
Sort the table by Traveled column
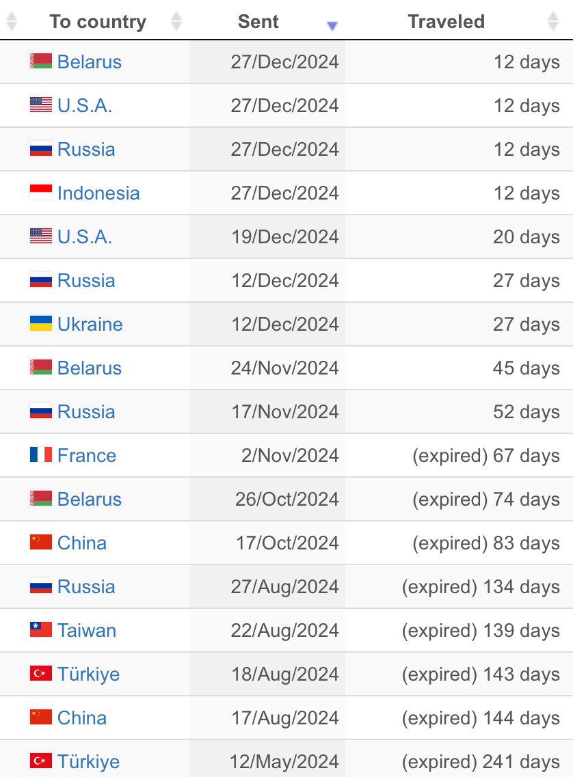tap(446, 22)
